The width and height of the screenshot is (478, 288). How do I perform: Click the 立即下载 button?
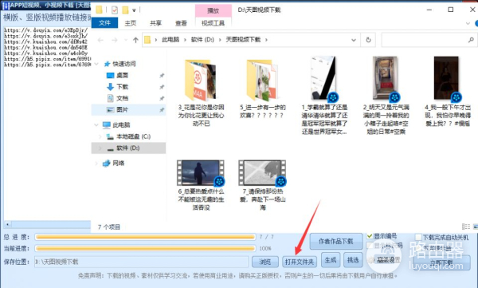442,262
